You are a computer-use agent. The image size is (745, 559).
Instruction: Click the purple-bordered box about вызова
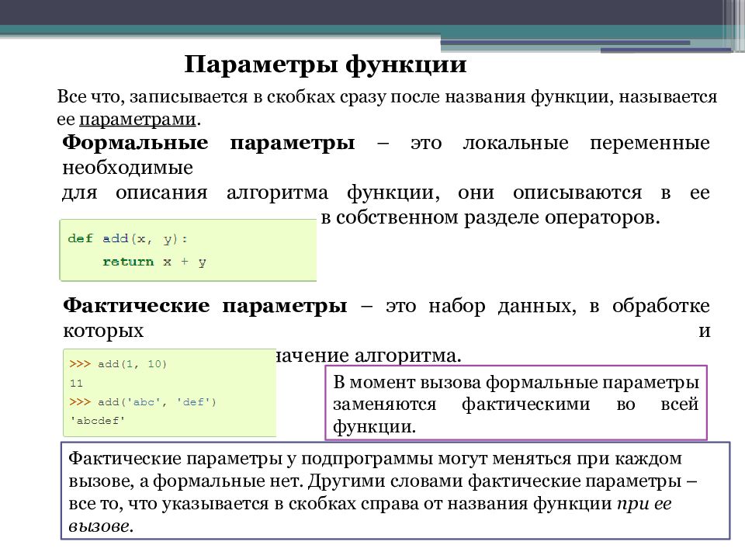click(516, 401)
